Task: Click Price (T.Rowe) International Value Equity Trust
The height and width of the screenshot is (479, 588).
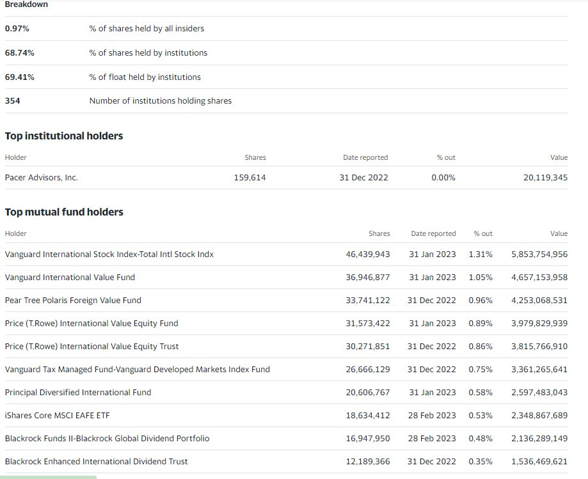Action: pos(92,347)
